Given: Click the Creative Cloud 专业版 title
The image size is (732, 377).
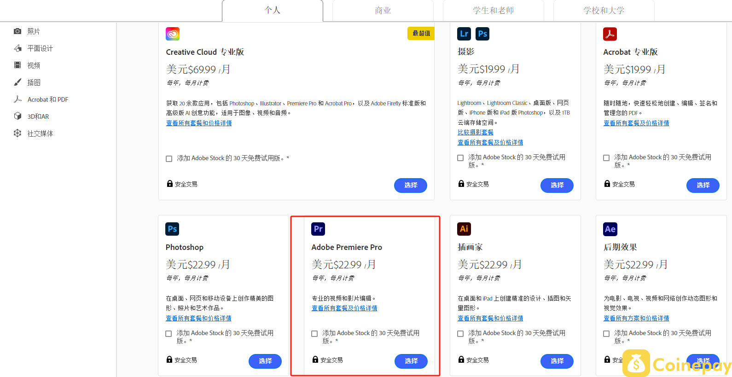Looking at the screenshot, I should pyautogui.click(x=205, y=52).
